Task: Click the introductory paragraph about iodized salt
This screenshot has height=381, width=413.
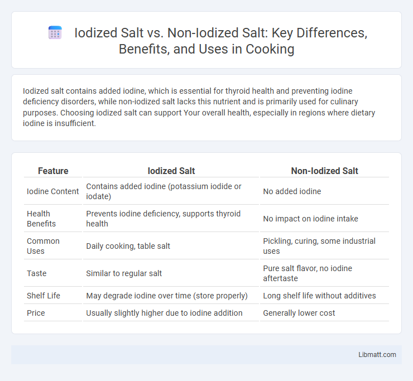Action: click(199, 107)
